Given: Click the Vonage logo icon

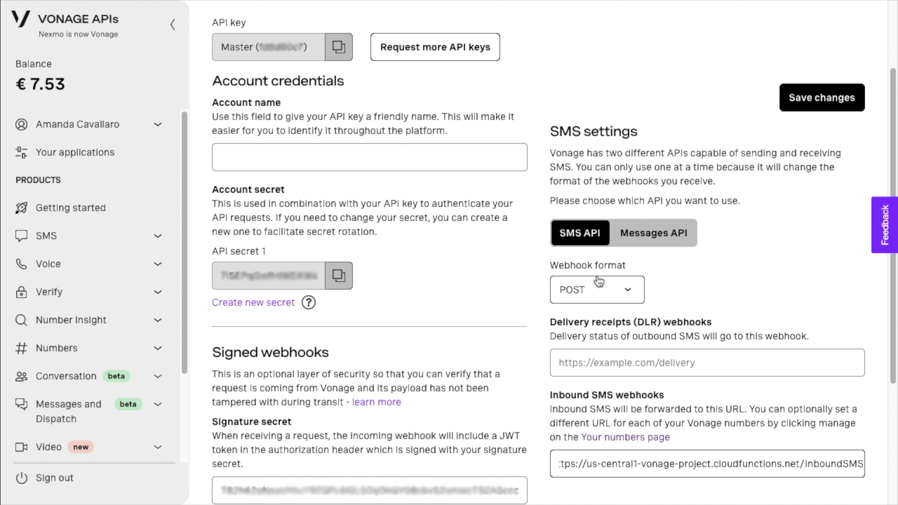Looking at the screenshot, I should [x=21, y=19].
